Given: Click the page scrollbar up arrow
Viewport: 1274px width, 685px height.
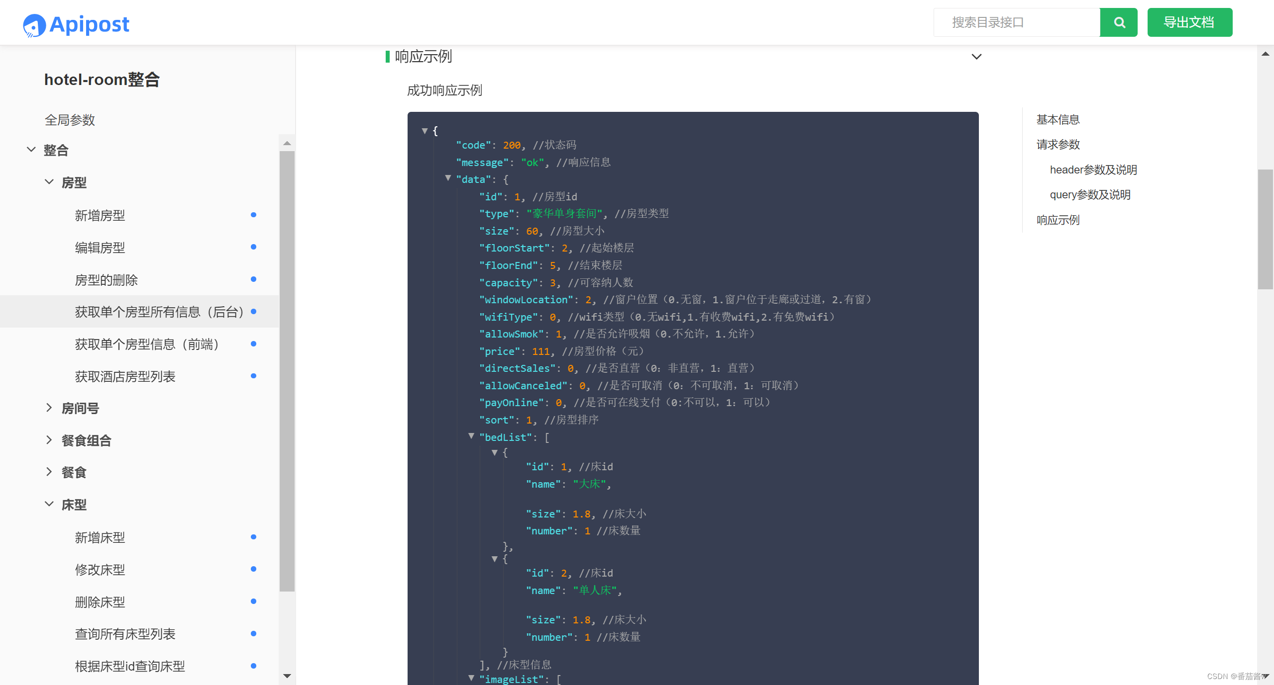Looking at the screenshot, I should tap(1265, 54).
